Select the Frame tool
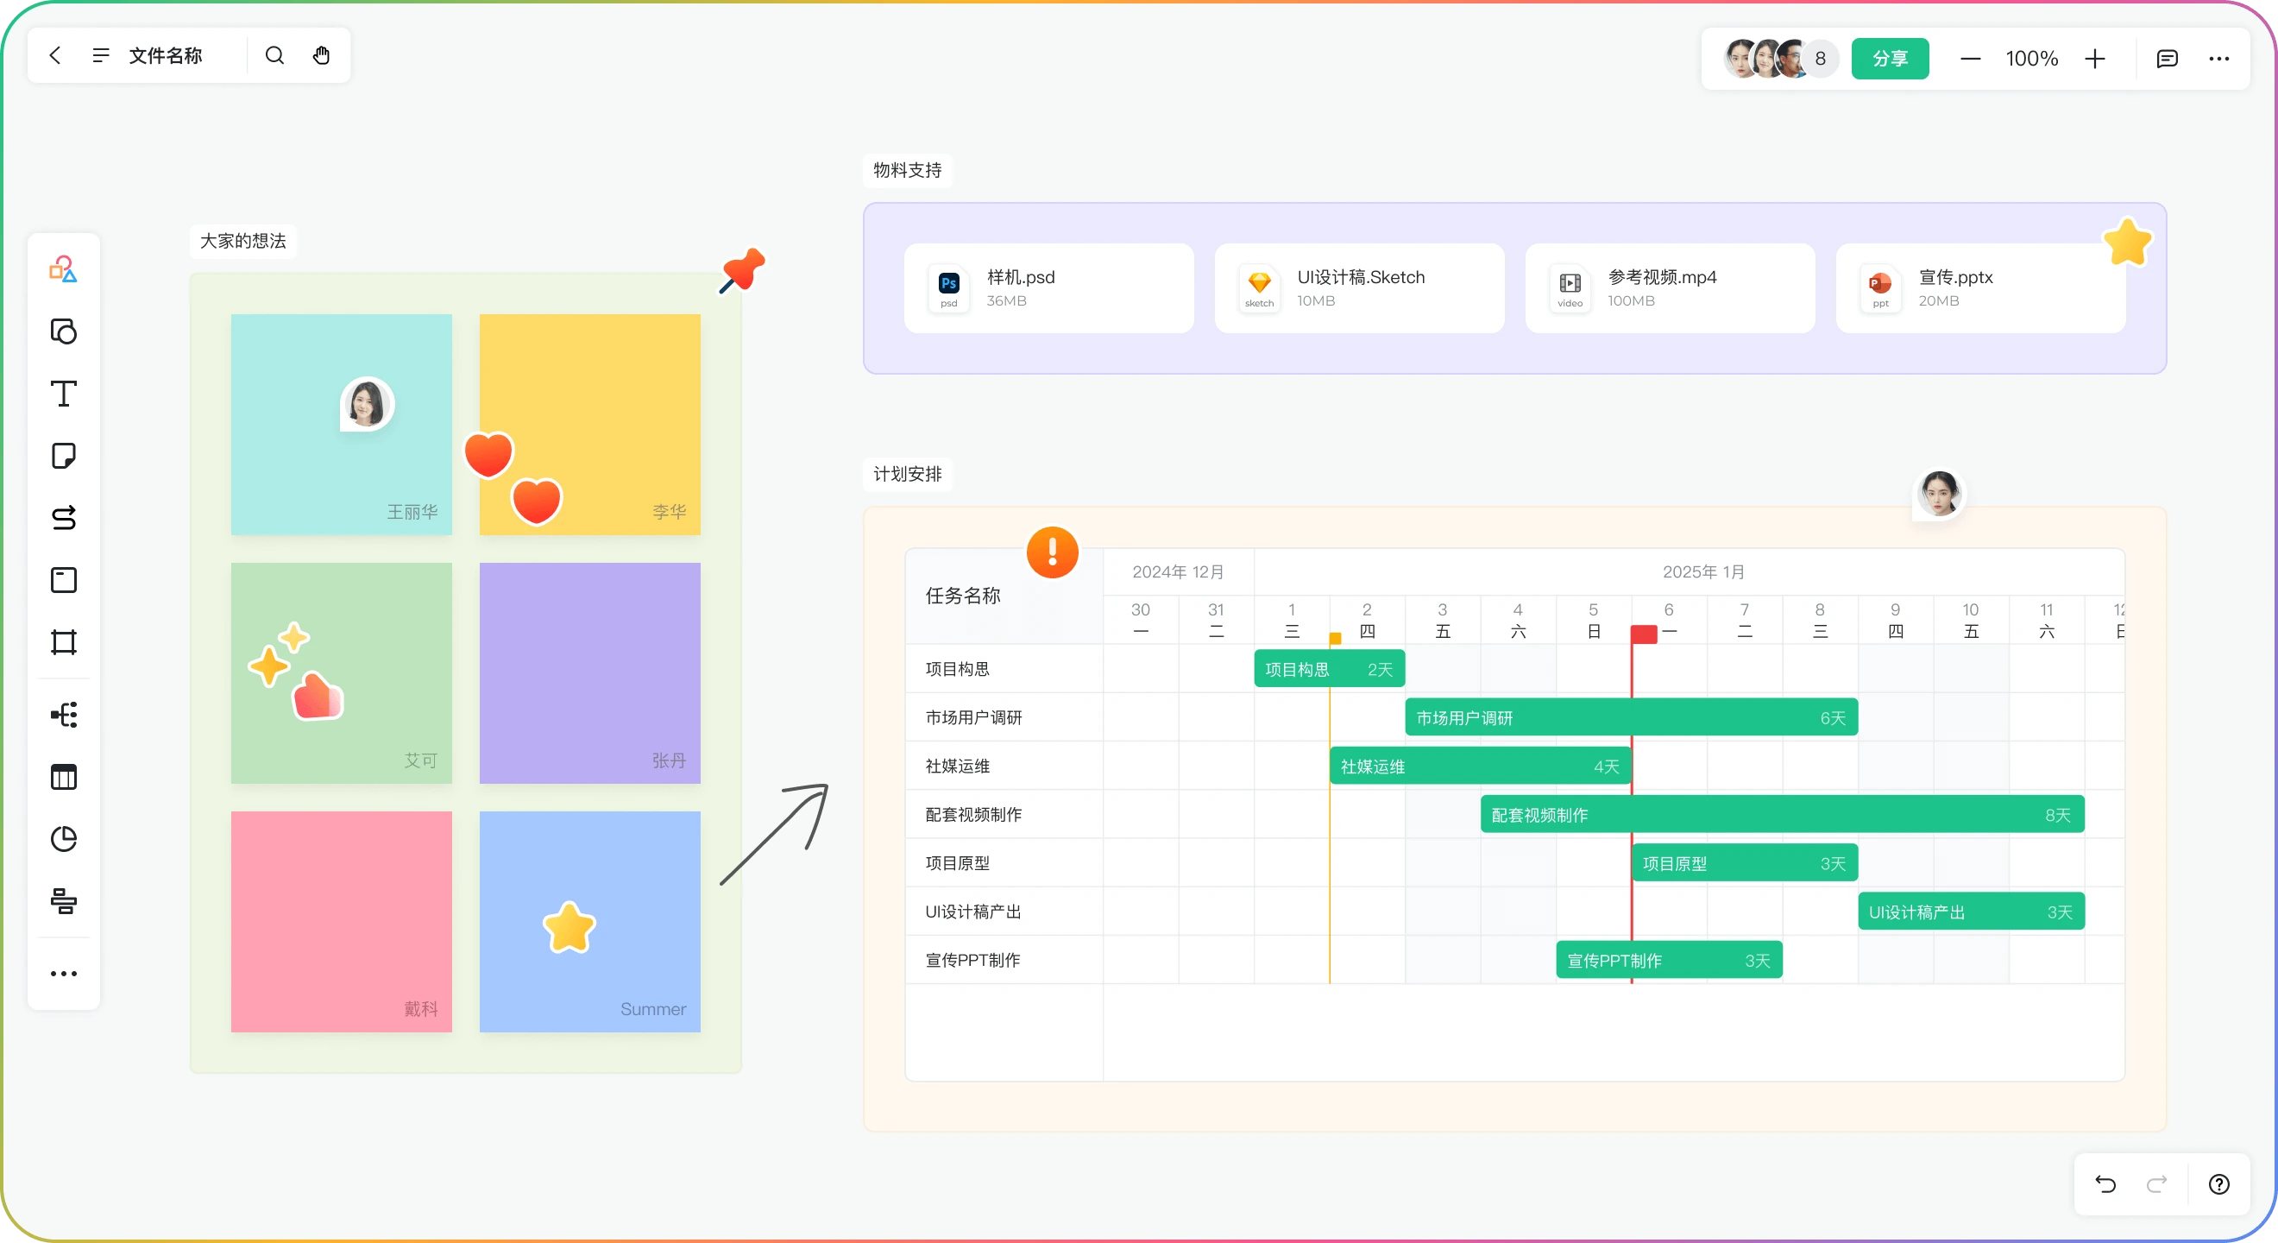 point(63,642)
